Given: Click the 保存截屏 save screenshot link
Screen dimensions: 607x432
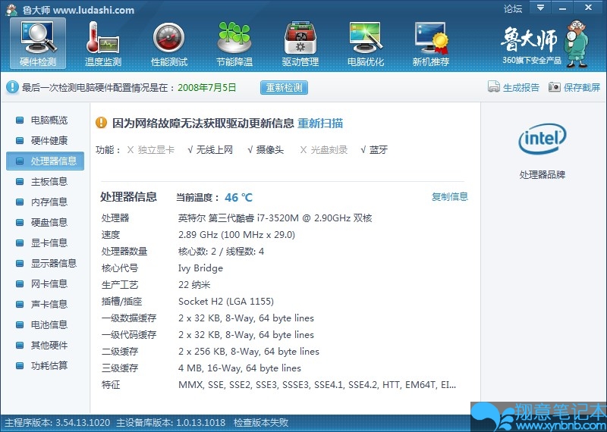Looking at the screenshot, I should pos(582,87).
